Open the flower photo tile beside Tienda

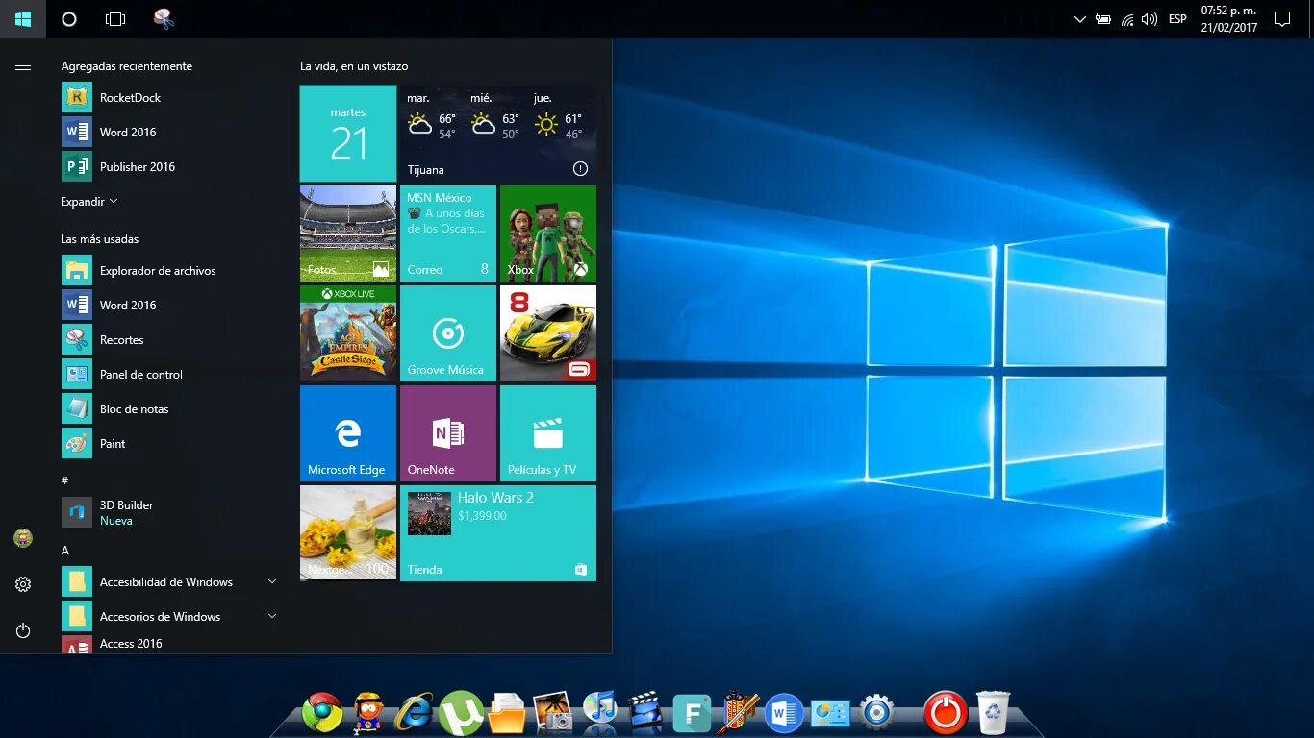348,533
